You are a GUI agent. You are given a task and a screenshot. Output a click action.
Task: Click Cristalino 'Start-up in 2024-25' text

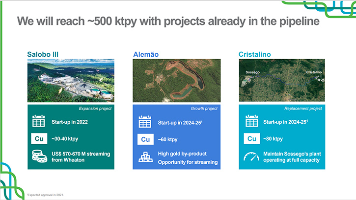tap(285, 122)
